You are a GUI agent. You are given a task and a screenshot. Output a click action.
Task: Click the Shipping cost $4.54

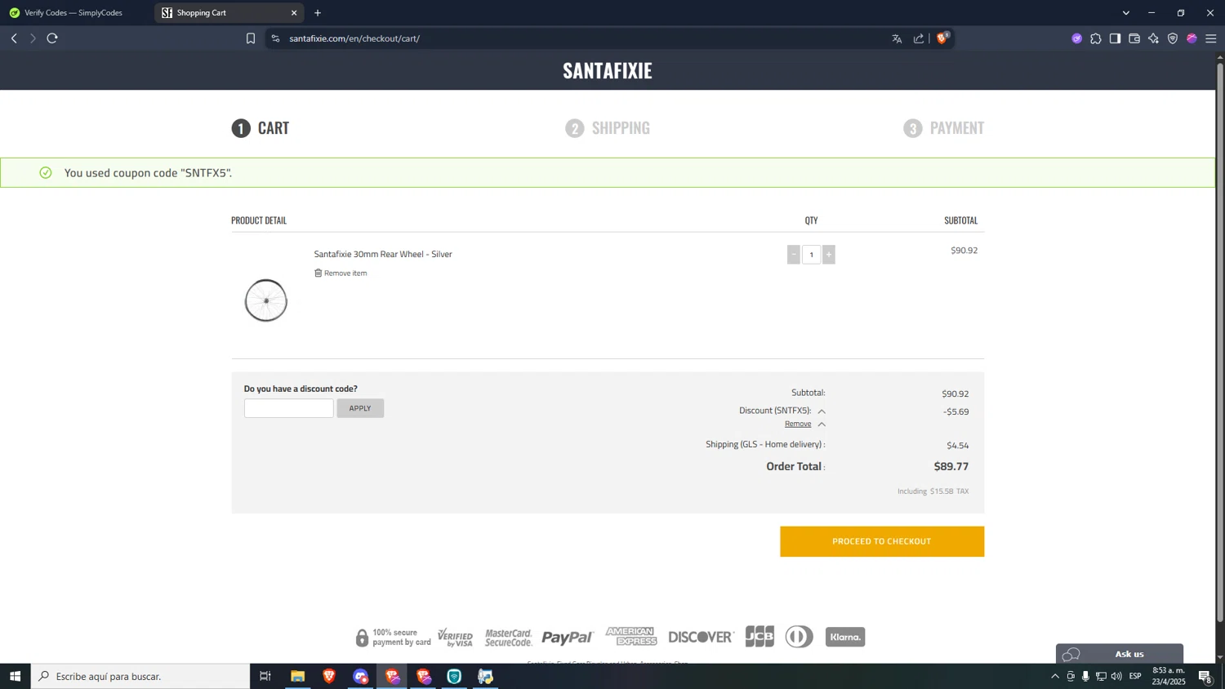958,446
